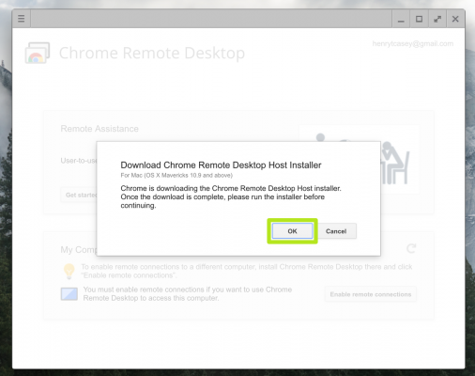Select the blue computer monitor icon
475x376 pixels.
(69, 294)
